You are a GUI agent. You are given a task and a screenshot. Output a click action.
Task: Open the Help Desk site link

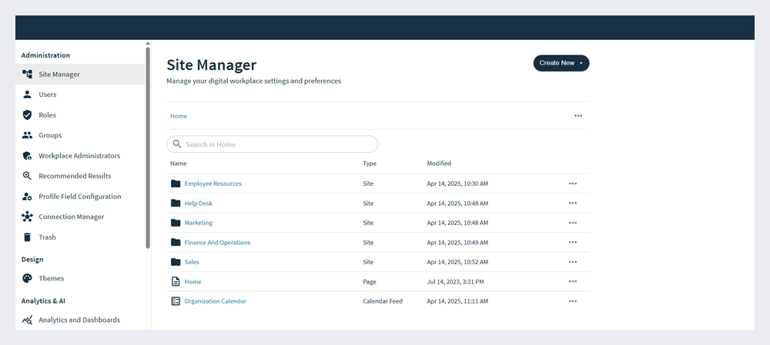198,204
